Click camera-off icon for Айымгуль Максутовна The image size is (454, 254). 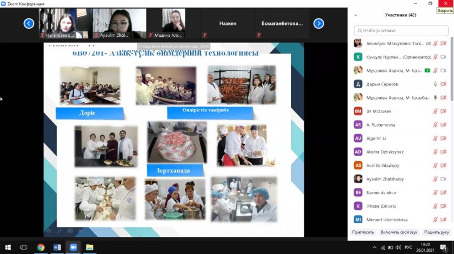pyautogui.click(x=443, y=44)
